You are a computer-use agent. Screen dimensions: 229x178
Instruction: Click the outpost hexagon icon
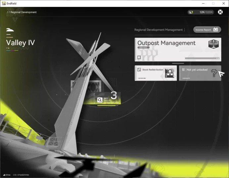213,44
